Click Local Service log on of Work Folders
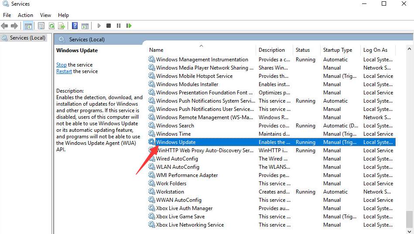 pyautogui.click(x=378, y=184)
